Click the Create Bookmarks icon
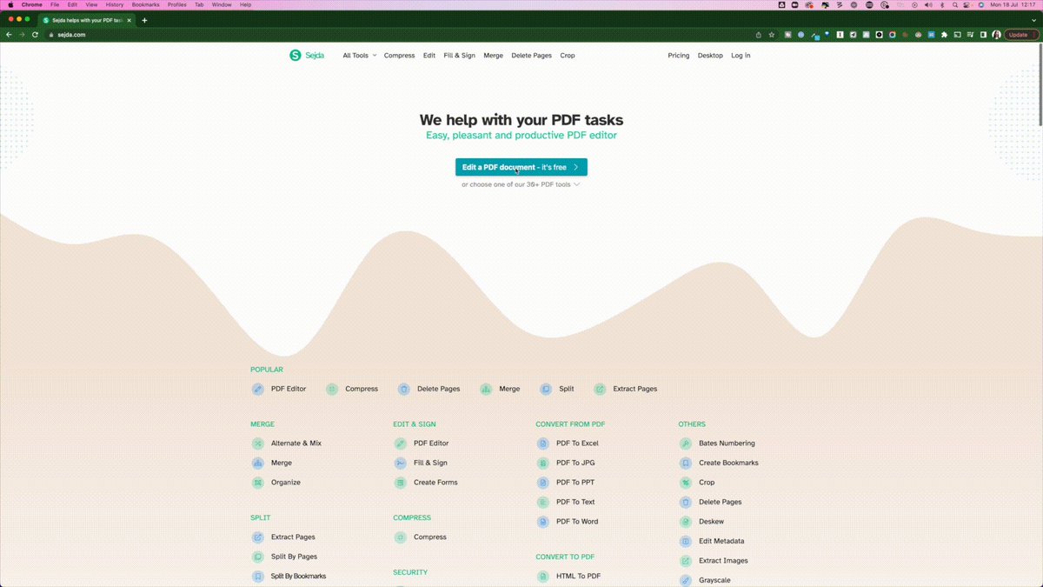The height and width of the screenshot is (587, 1043). click(686, 464)
